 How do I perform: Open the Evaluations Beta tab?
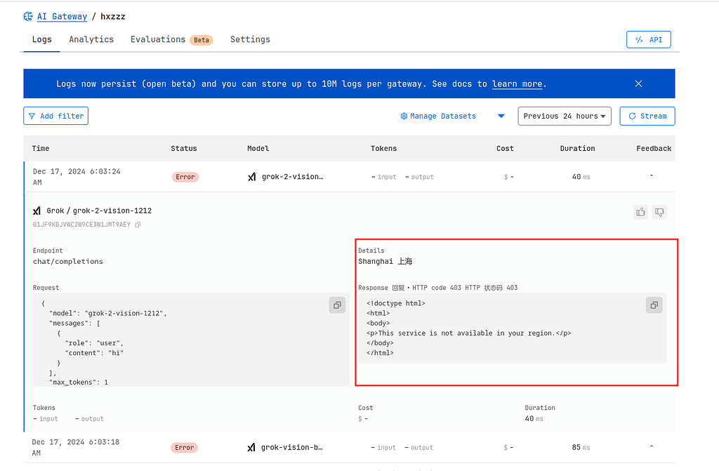tap(171, 39)
